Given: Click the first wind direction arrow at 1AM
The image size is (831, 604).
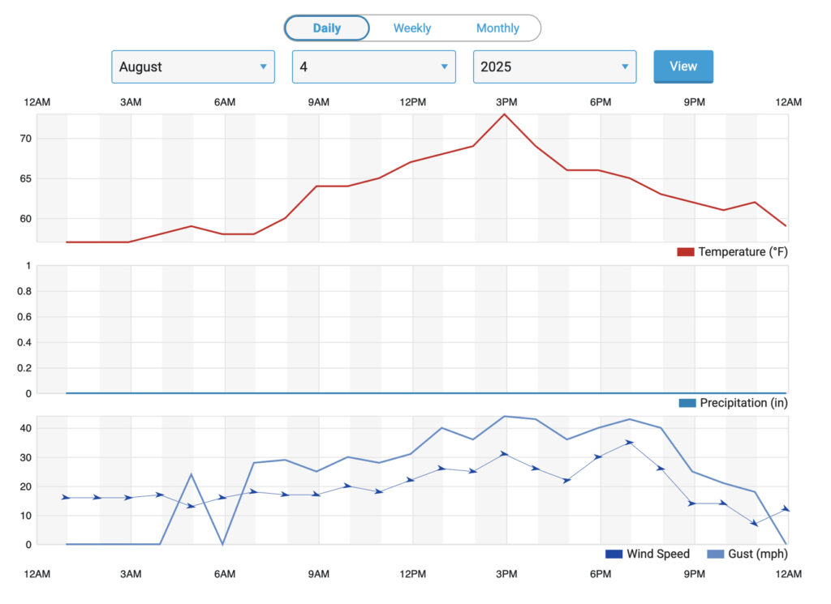Looking at the screenshot, I should coord(66,498).
